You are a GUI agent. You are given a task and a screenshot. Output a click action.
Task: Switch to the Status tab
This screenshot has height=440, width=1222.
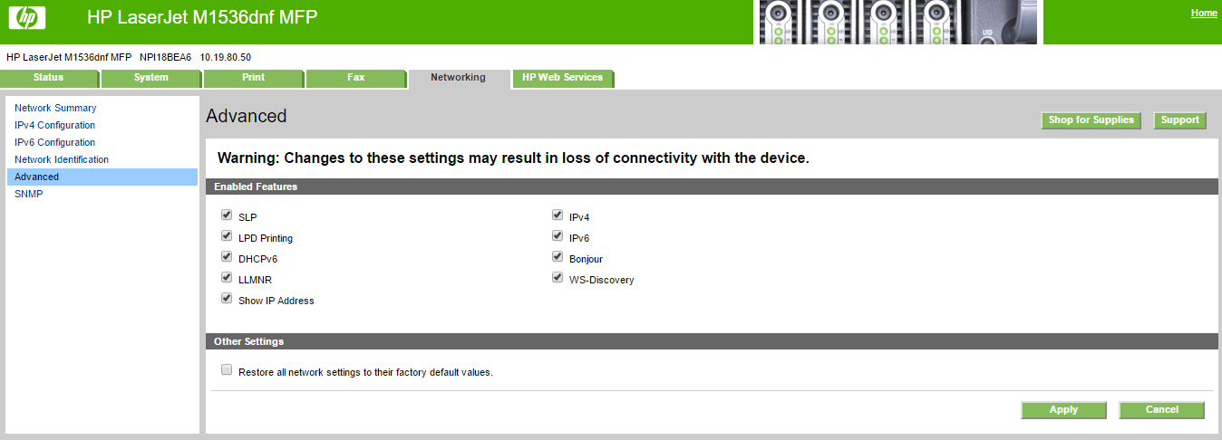(x=49, y=78)
